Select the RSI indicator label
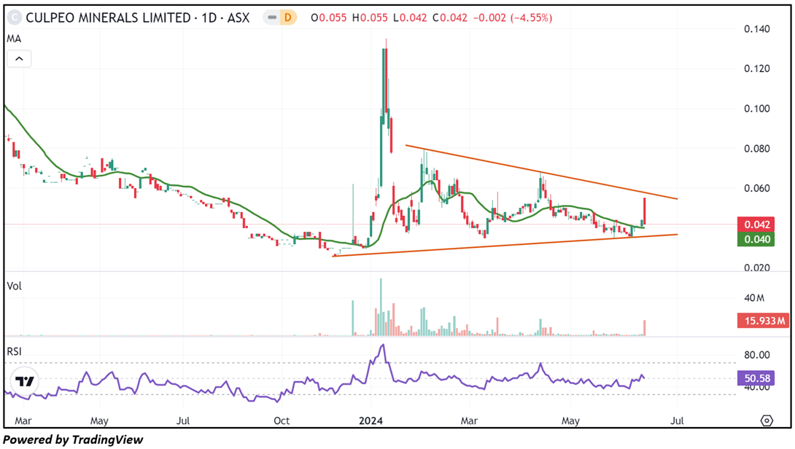The image size is (795, 449). click(x=14, y=352)
